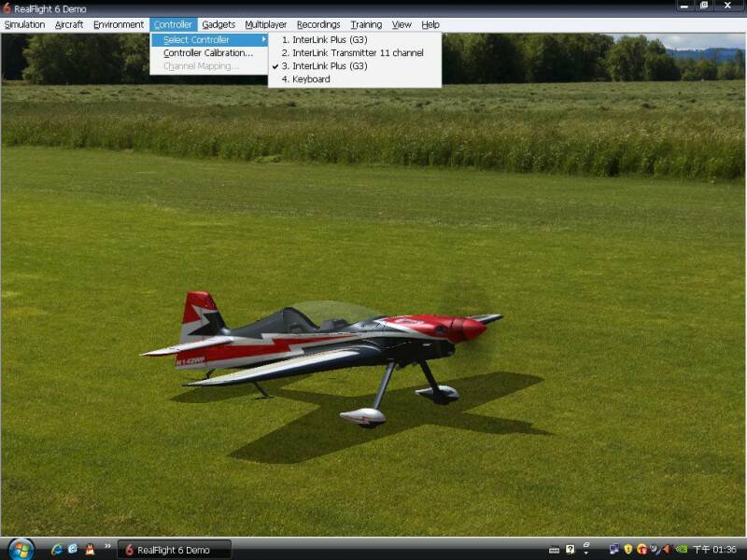Image resolution: width=747 pixels, height=560 pixels.
Task: Open the Recordings menu
Action: 318,25
